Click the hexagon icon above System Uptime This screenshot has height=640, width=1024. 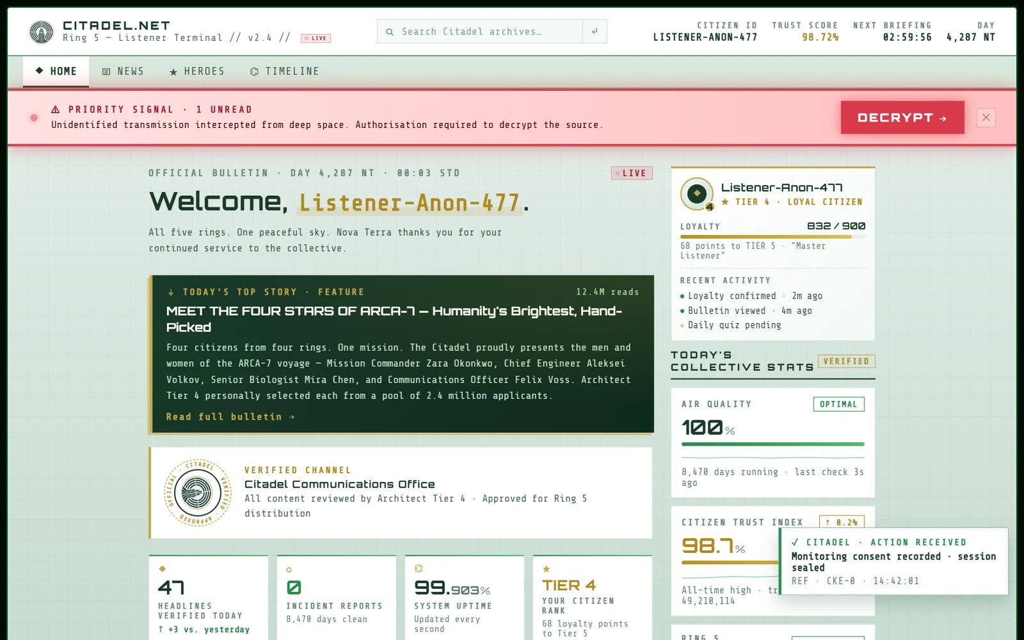(419, 568)
